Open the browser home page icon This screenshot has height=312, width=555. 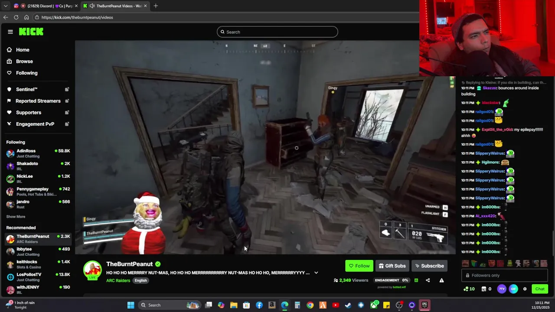pos(26,17)
